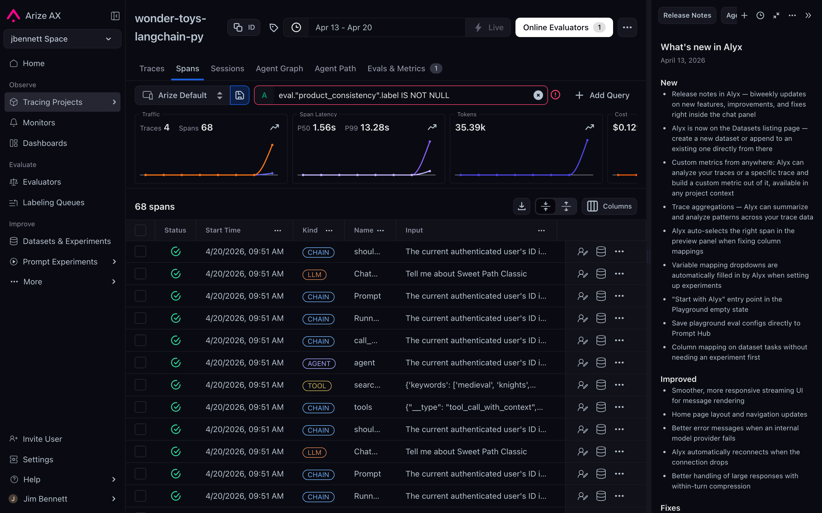Check the call_... CHAIN span row
This screenshot has height=513, width=822.
(140, 340)
